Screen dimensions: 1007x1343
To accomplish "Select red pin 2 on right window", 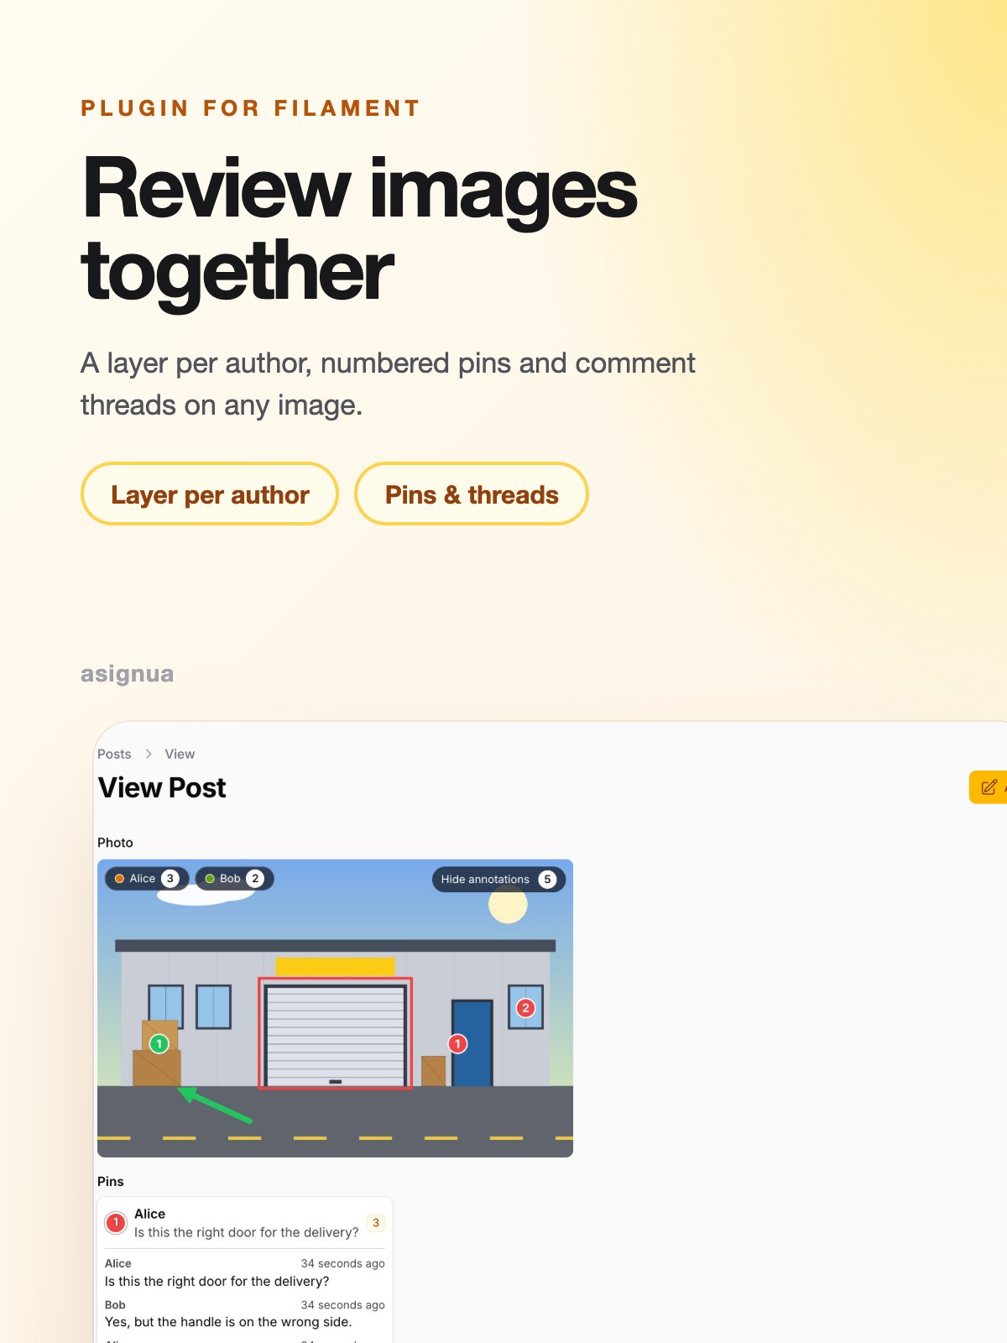I will tap(525, 1008).
